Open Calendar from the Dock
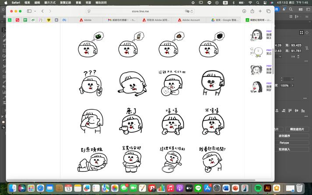 [x=68, y=188]
